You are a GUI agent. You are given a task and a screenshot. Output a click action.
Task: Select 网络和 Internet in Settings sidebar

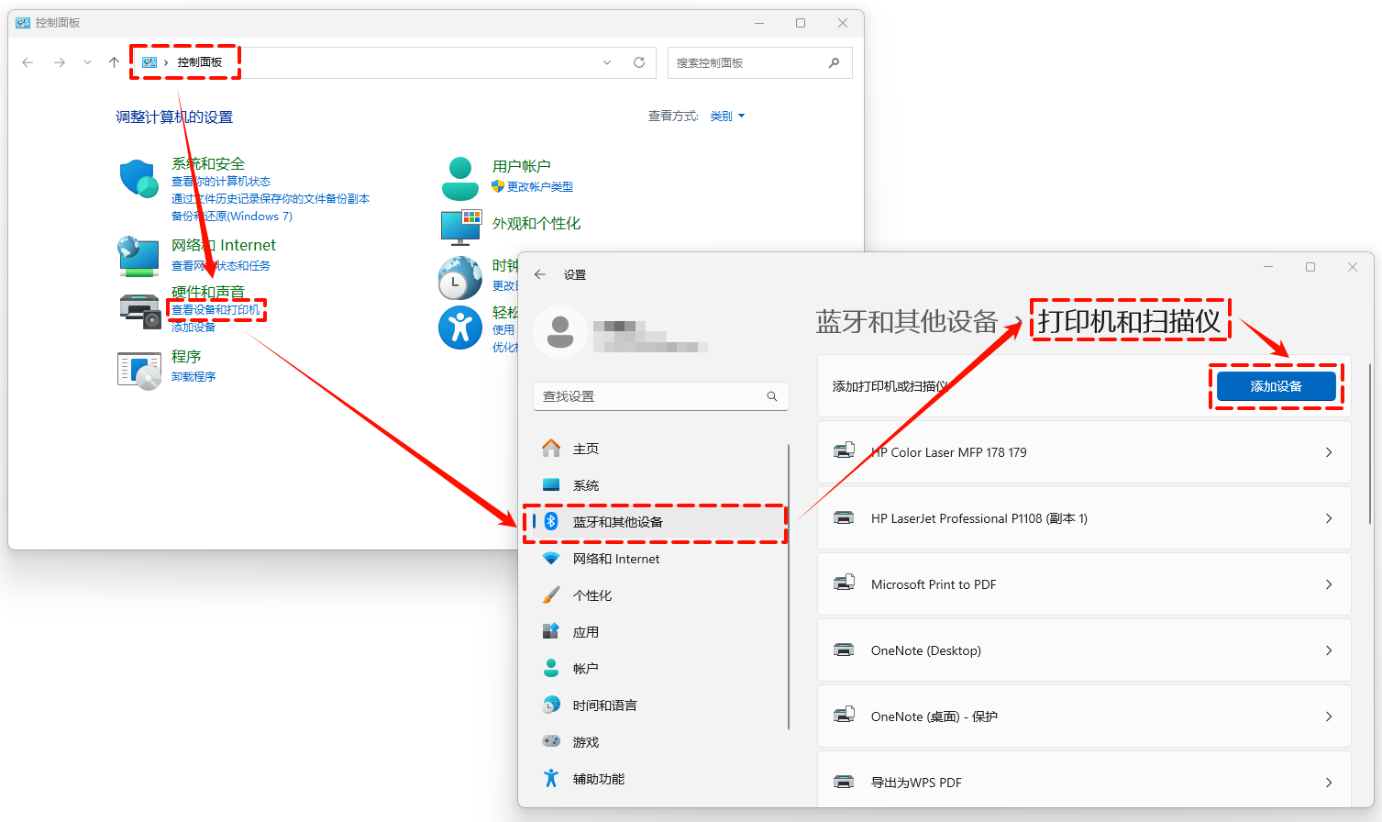tap(615, 559)
